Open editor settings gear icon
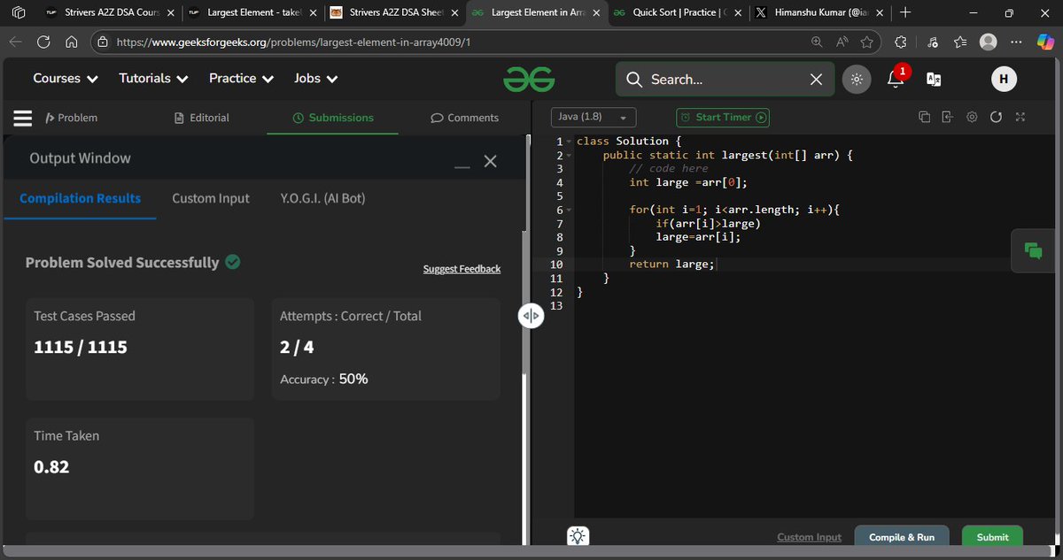Viewport: 1063px width, 560px height. (972, 117)
